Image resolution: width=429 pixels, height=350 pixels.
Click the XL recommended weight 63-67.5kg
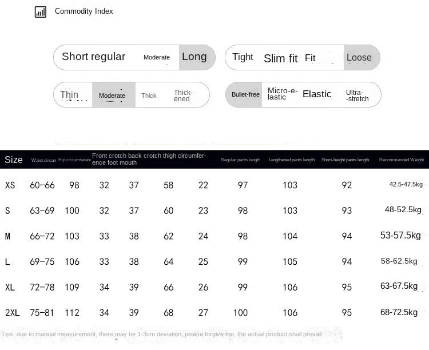coord(399,286)
